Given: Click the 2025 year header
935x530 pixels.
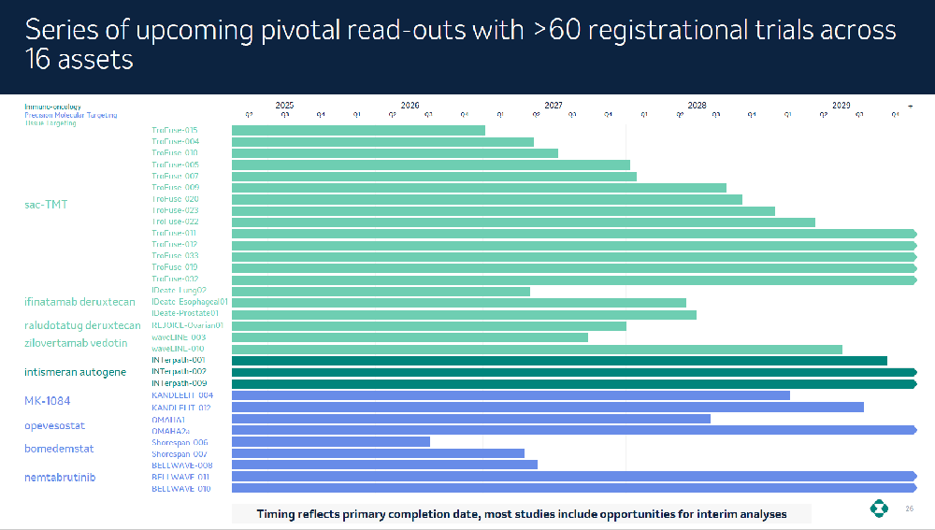Looking at the screenshot, I should click(284, 106).
